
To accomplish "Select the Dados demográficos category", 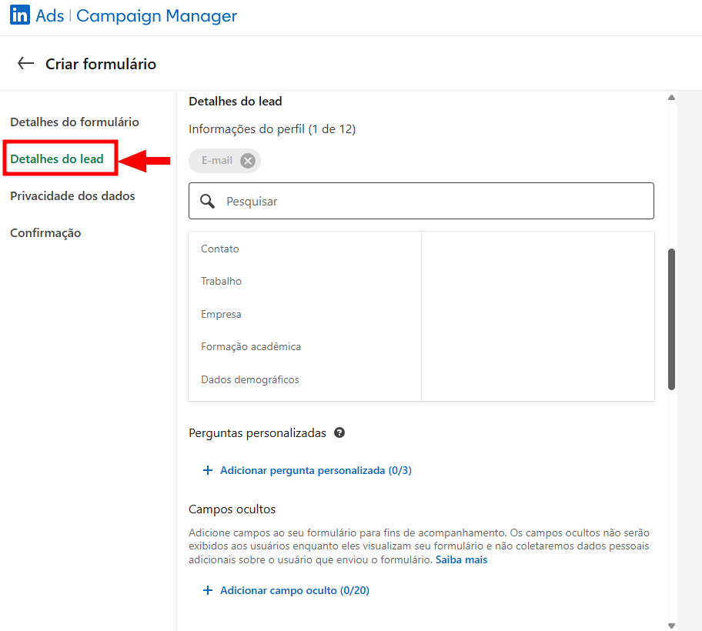I will coord(250,379).
